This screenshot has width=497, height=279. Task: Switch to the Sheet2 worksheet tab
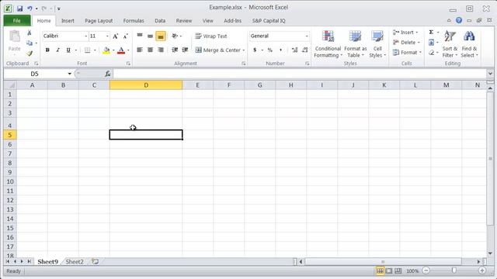(75, 262)
